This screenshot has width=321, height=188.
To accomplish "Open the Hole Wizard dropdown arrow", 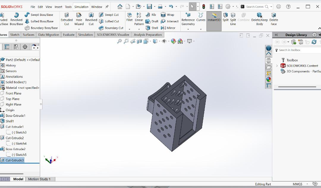I will point(79,29).
